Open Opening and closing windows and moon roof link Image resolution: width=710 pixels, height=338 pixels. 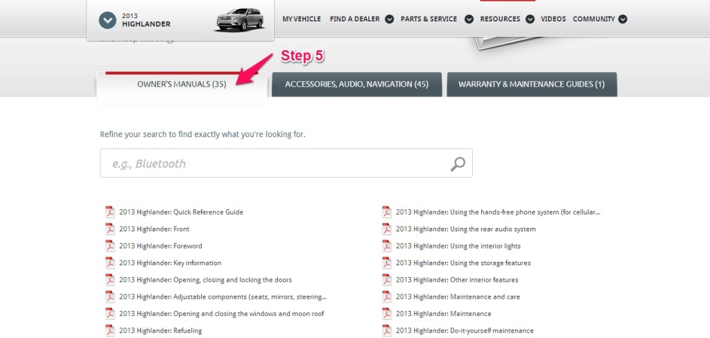221,314
